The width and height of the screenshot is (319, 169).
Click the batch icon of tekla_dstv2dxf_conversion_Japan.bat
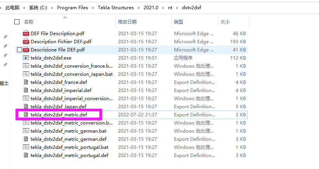(x=26, y=74)
